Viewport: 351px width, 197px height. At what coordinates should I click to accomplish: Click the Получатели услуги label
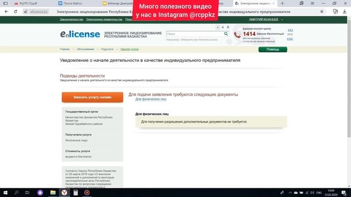click(x=78, y=135)
